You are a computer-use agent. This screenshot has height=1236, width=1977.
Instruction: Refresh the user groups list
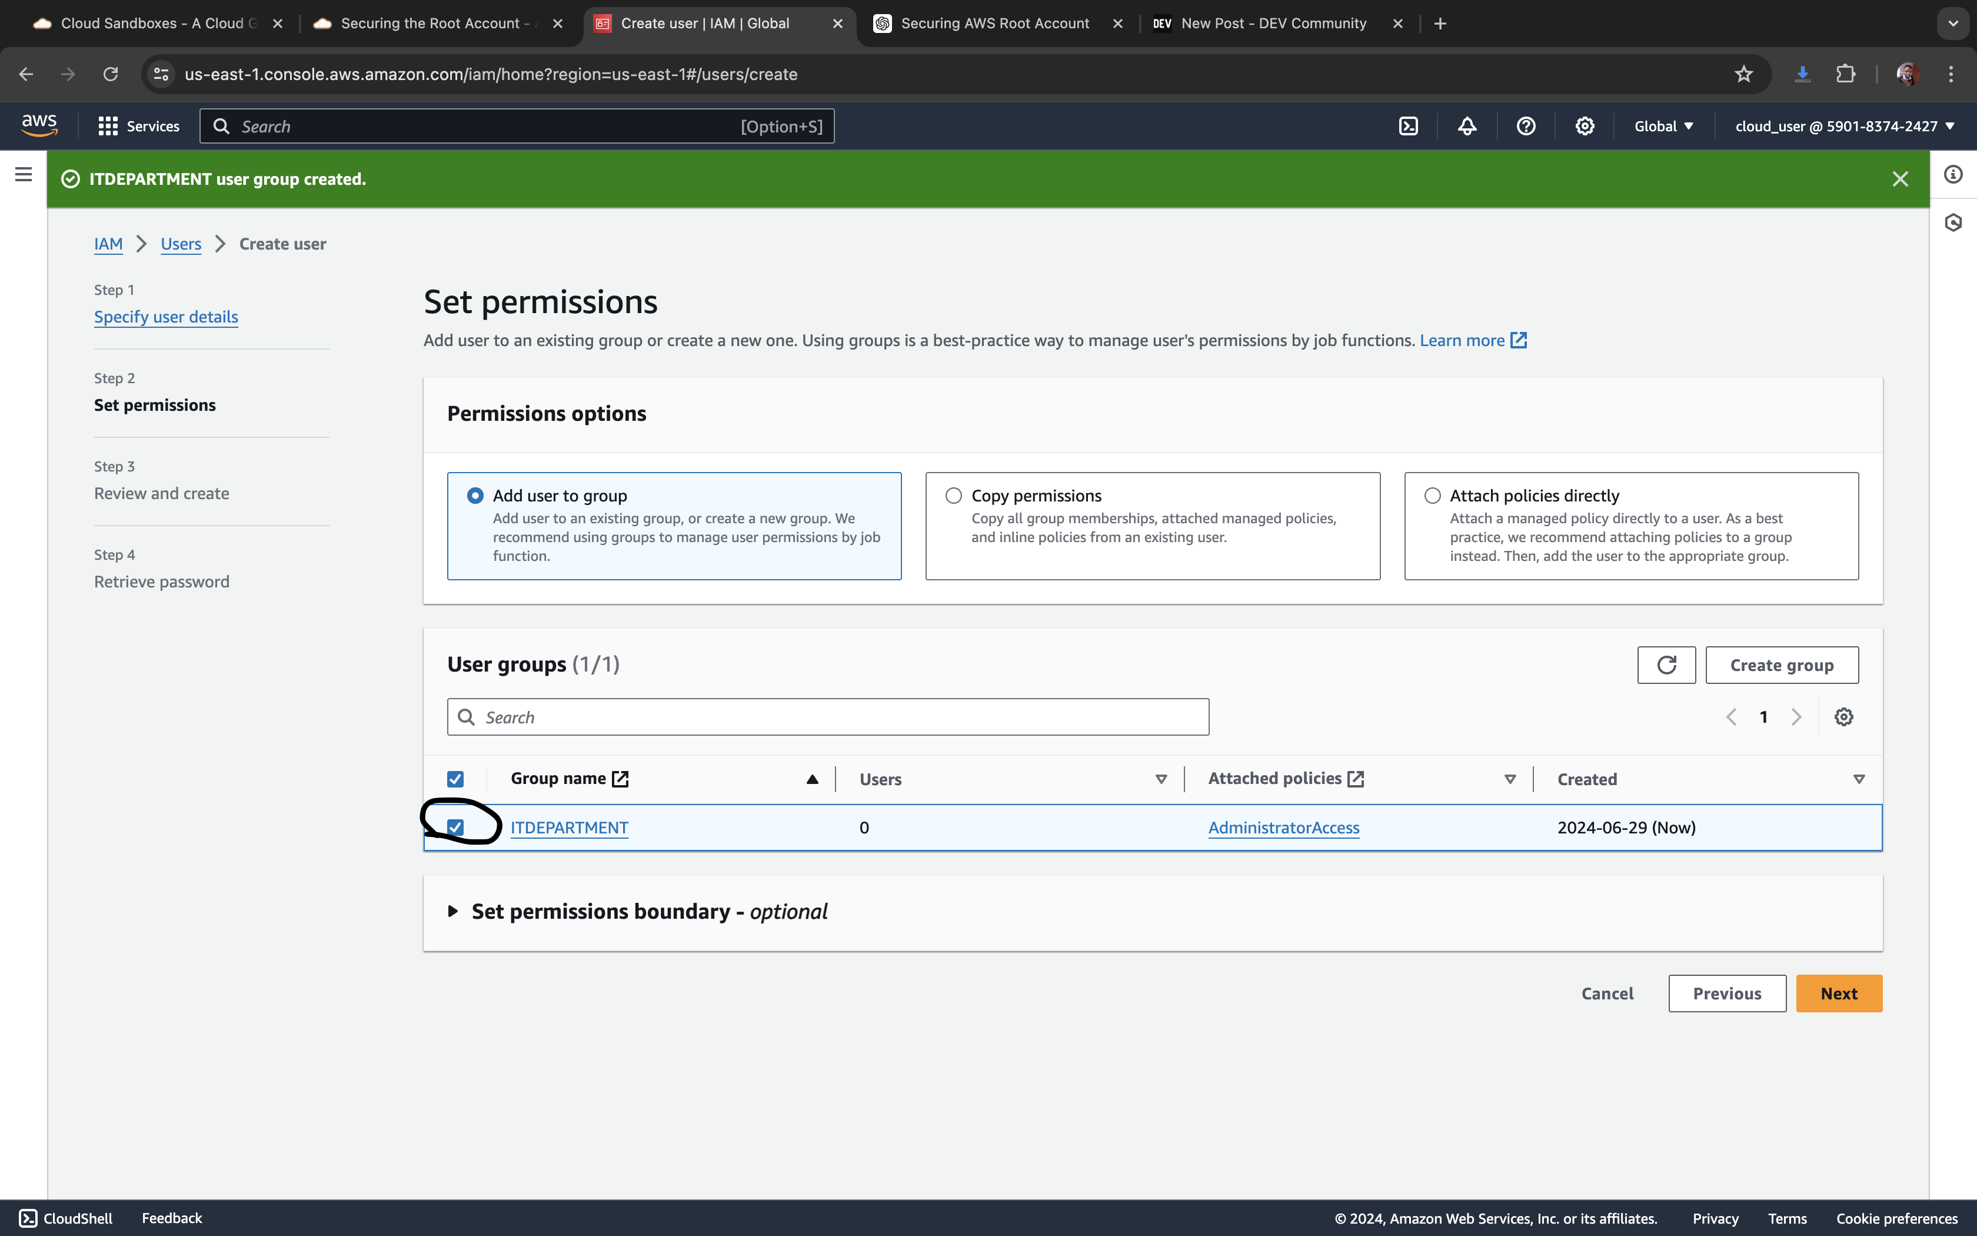click(x=1666, y=664)
